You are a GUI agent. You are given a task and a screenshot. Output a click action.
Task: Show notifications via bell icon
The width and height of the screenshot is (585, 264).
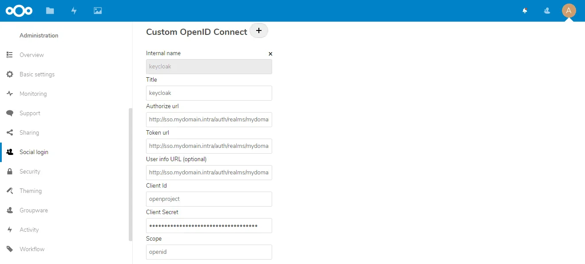[525, 11]
